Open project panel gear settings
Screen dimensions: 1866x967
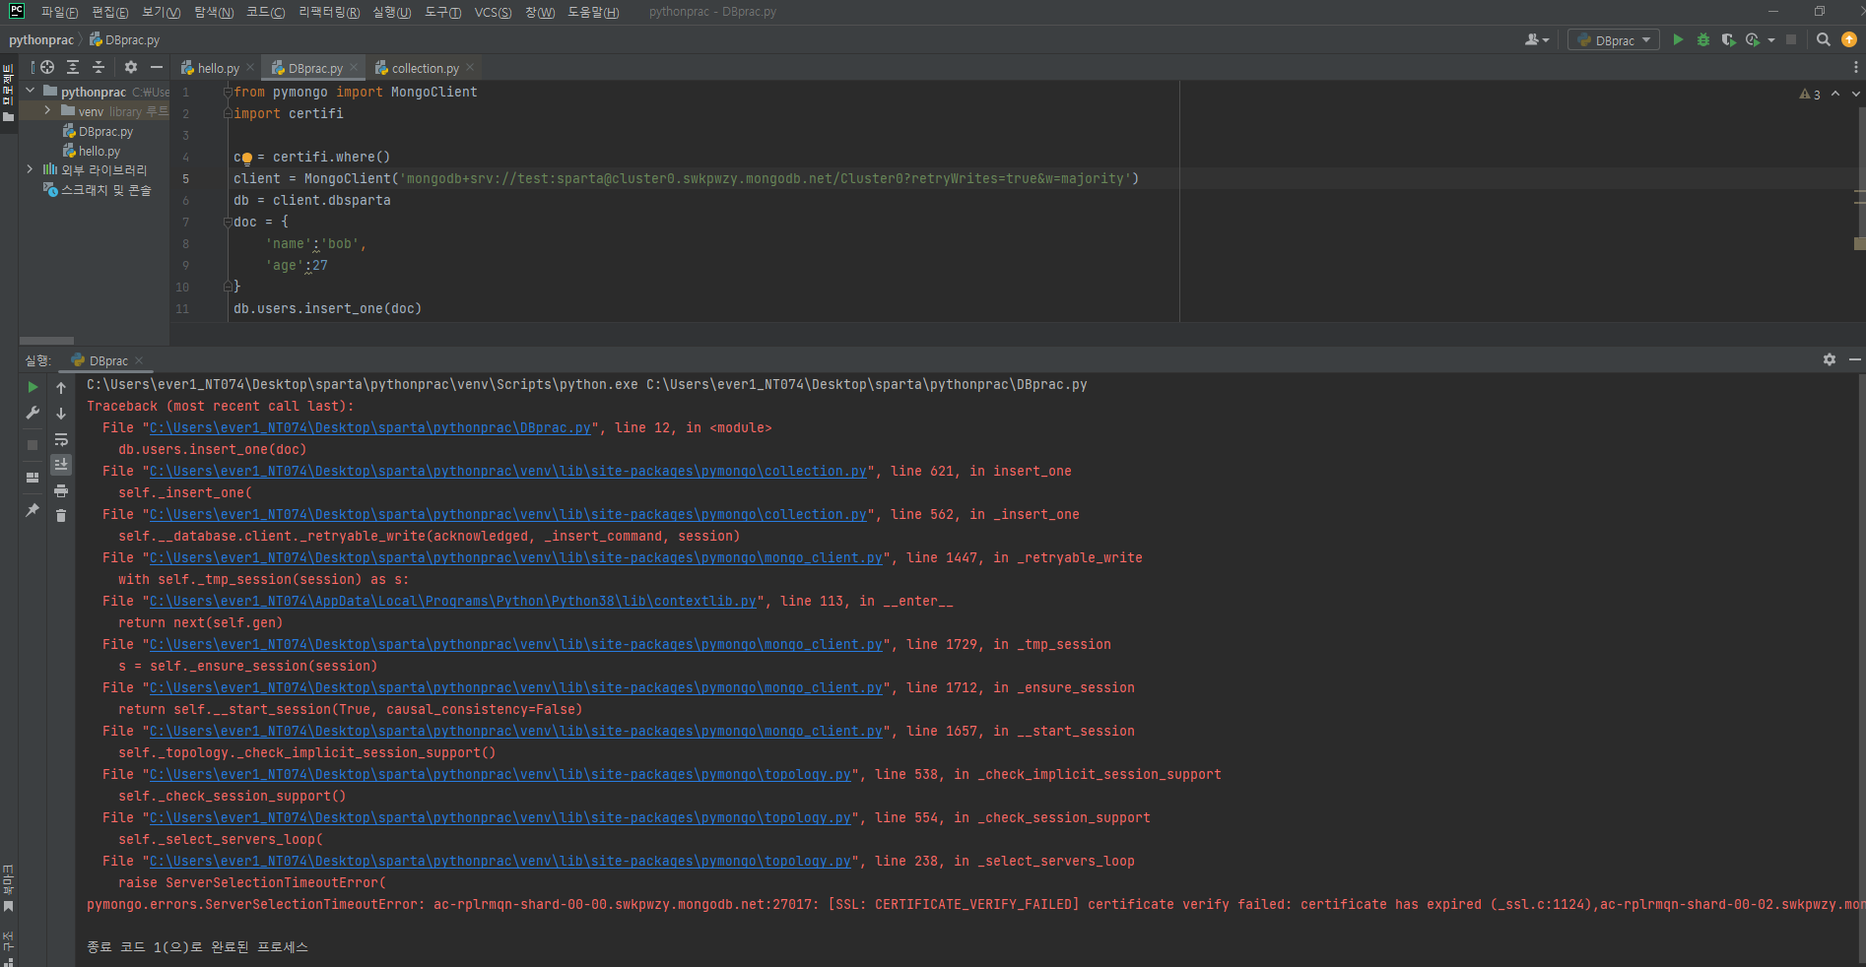click(131, 67)
